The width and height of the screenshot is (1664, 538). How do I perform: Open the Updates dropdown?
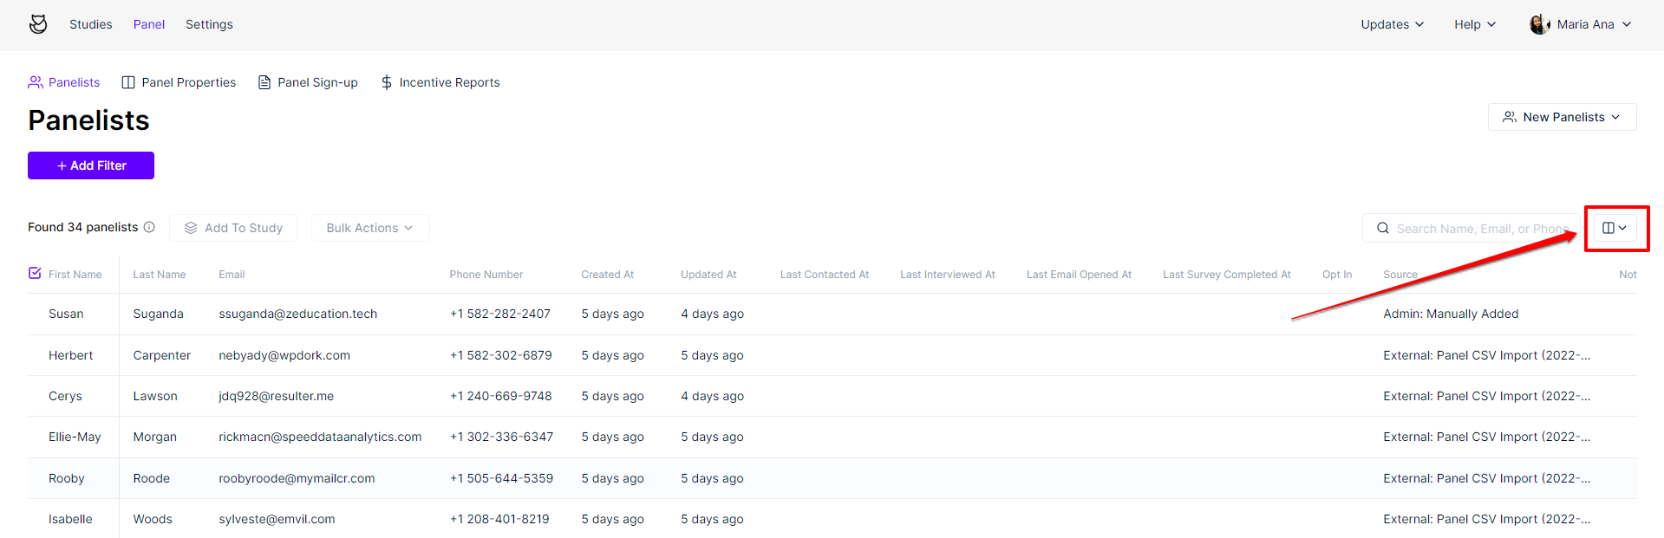(x=1392, y=24)
